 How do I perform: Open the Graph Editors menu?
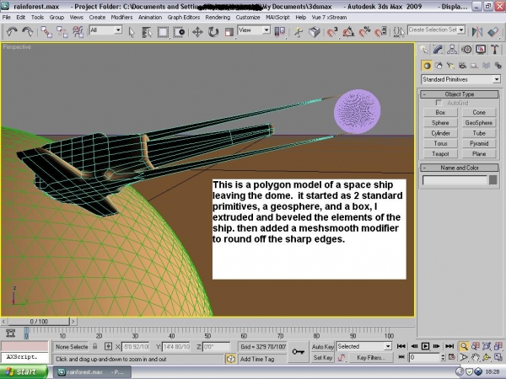point(184,18)
